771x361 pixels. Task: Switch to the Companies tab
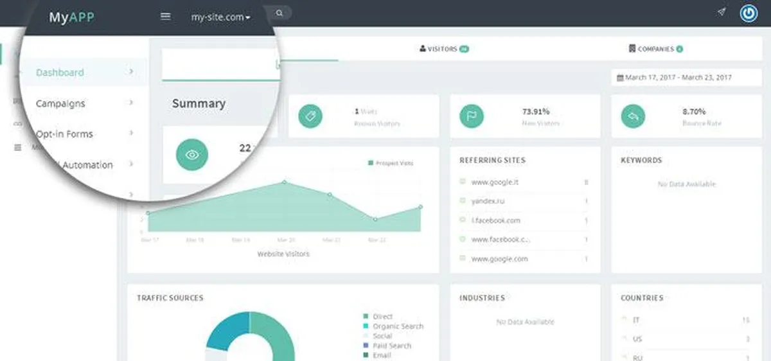point(656,49)
